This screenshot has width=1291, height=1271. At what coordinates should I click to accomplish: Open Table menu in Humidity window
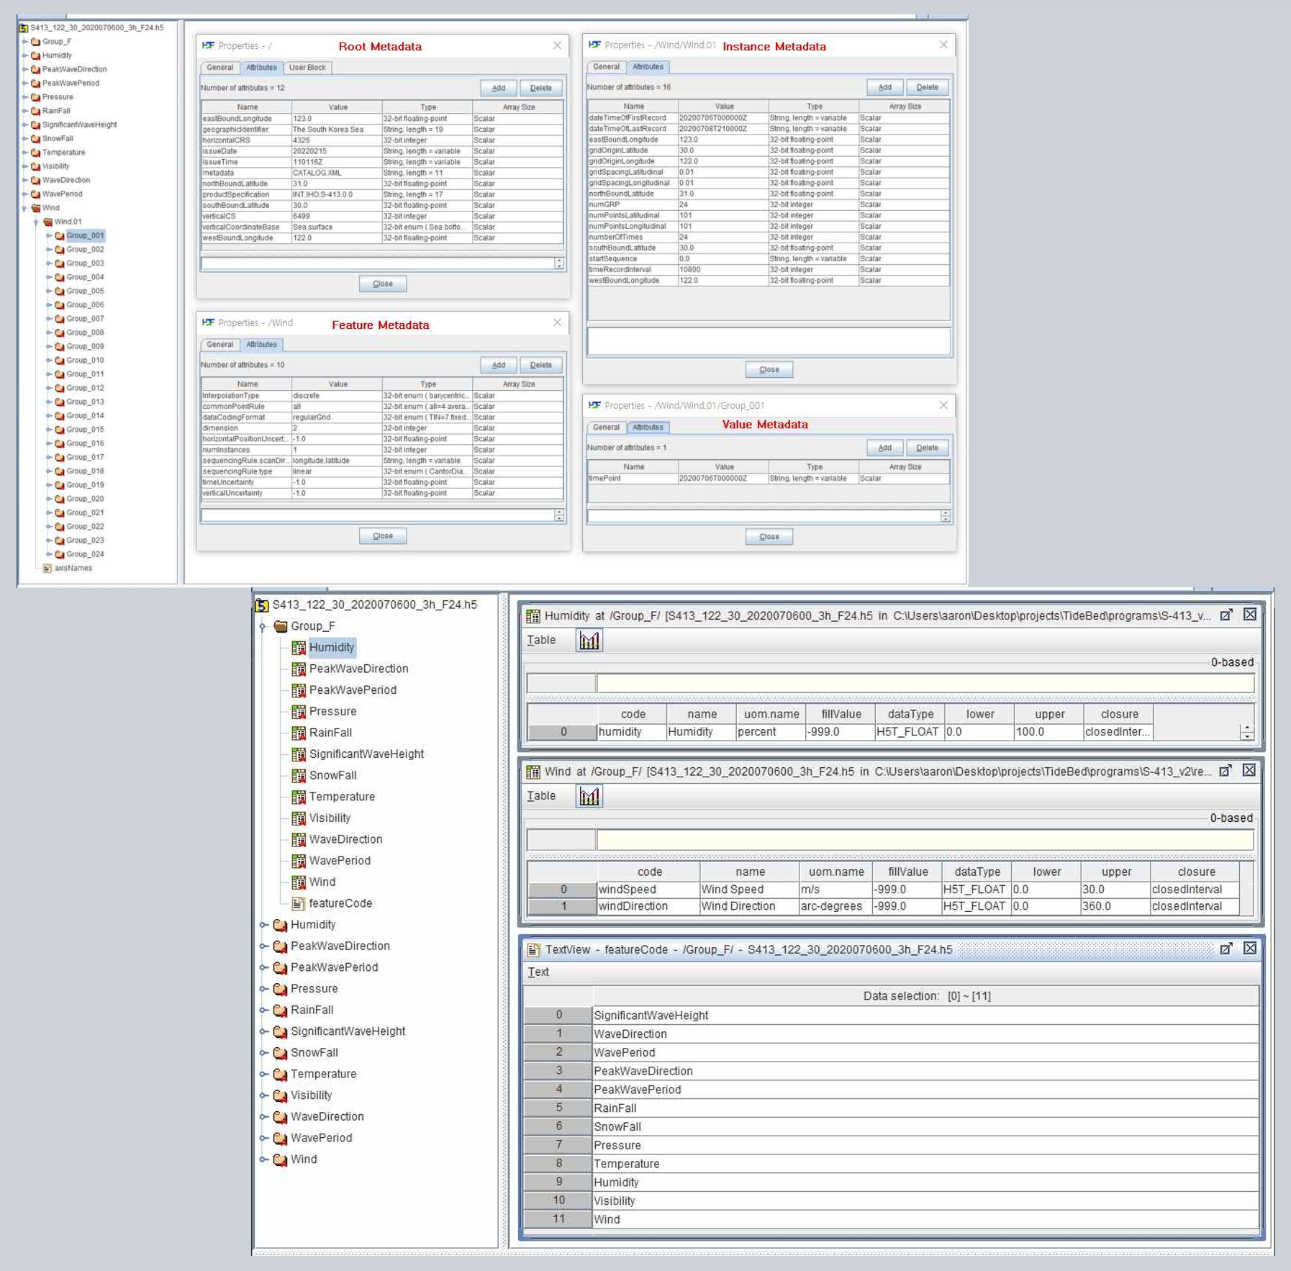point(541,640)
